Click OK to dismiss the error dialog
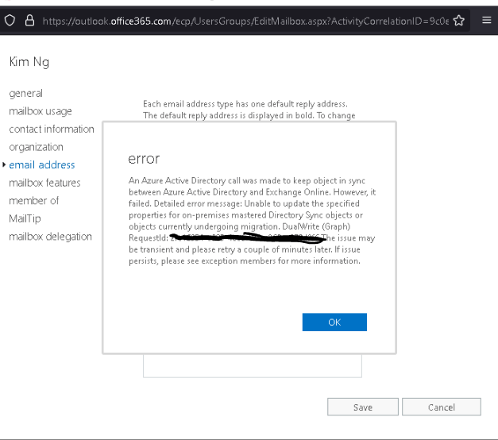The height and width of the screenshot is (440, 498). (334, 322)
